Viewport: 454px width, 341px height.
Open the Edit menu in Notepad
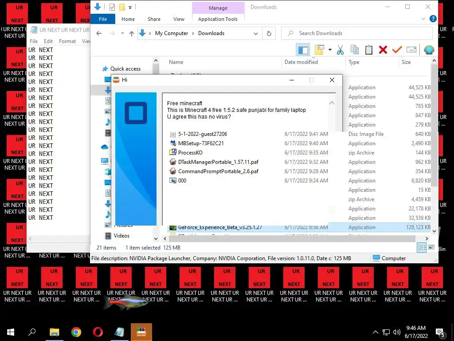pos(48,41)
